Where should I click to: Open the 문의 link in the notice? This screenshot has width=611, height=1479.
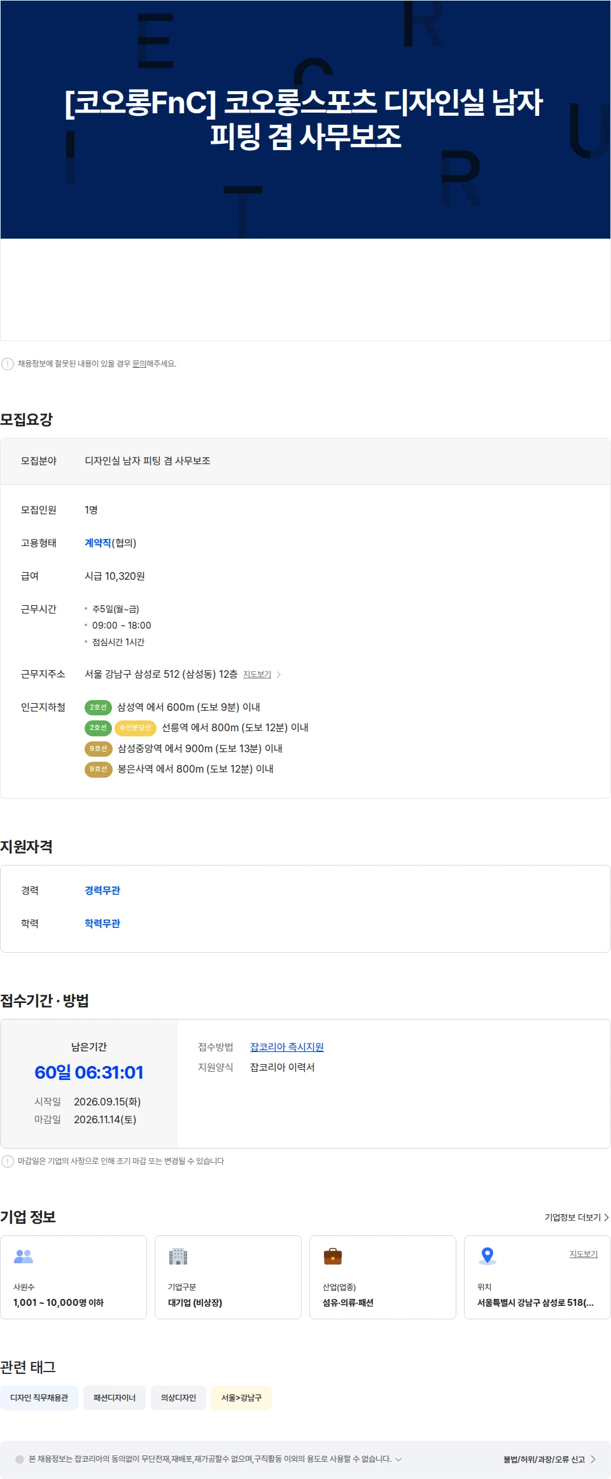pyautogui.click(x=139, y=364)
